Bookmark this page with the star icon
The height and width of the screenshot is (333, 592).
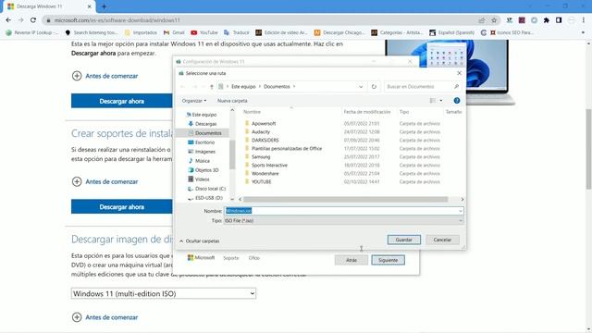tap(494, 20)
